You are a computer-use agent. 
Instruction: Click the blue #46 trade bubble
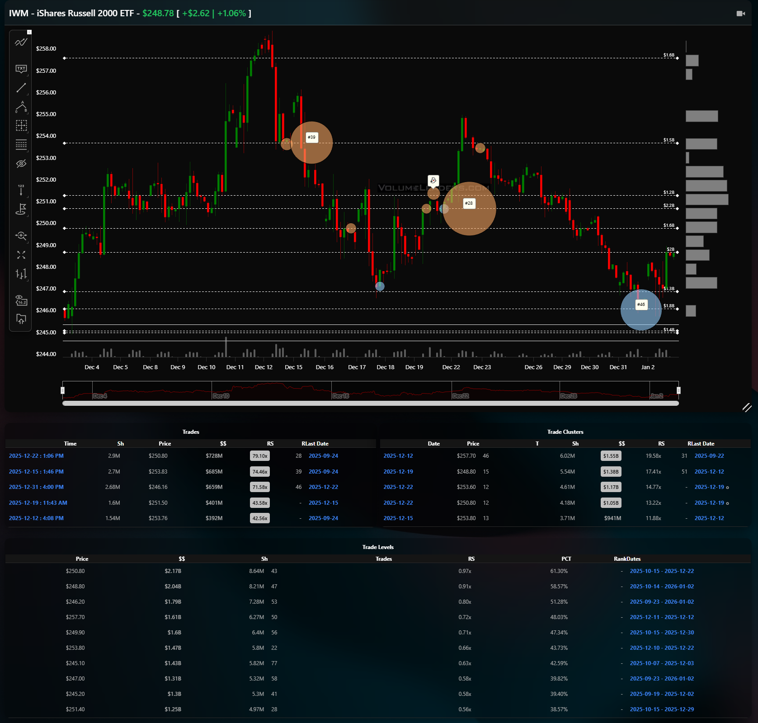pyautogui.click(x=641, y=310)
